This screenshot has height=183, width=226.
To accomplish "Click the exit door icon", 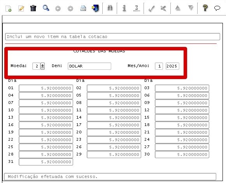I will point(95,8).
